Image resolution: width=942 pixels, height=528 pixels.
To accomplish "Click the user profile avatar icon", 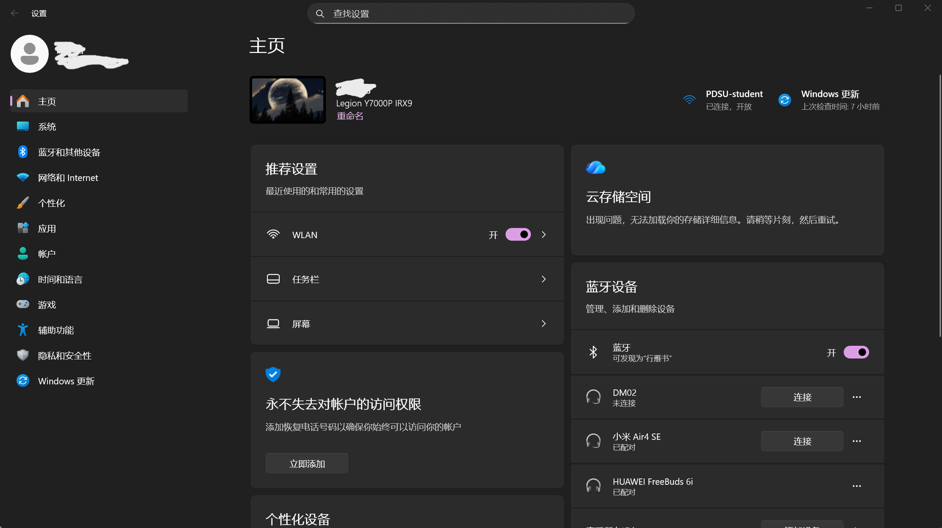I will (x=30, y=54).
